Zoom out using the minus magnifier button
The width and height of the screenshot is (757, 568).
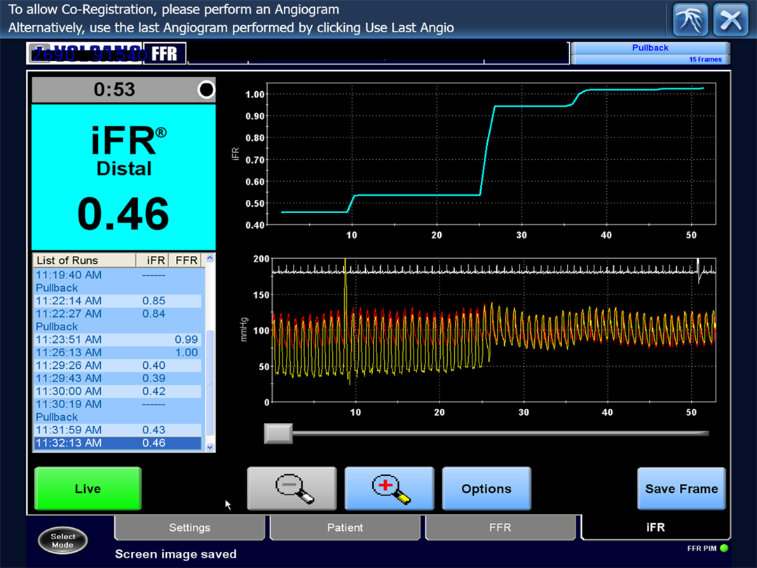click(292, 488)
